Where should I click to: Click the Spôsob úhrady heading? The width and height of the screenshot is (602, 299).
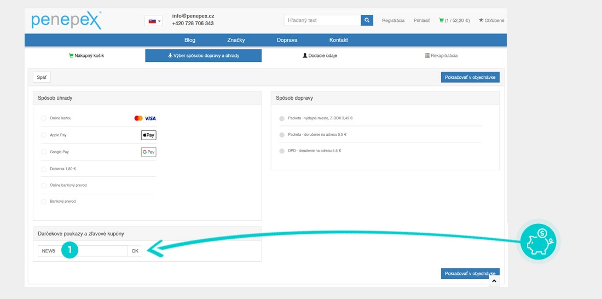[x=55, y=98]
